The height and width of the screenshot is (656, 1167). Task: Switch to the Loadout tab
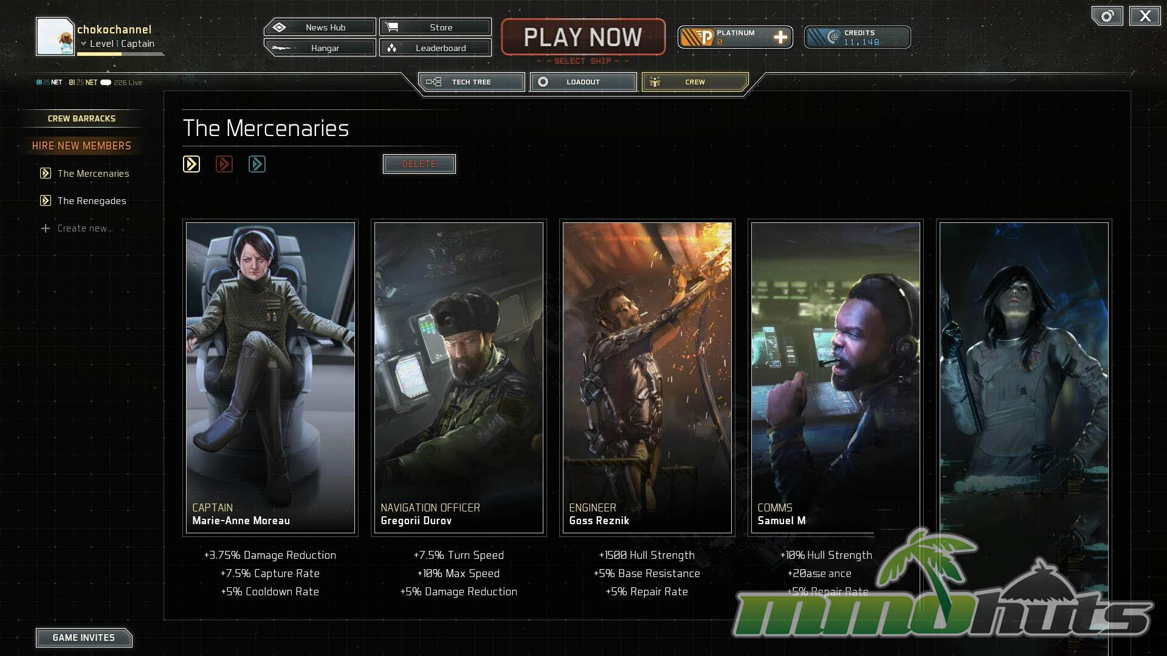583,82
